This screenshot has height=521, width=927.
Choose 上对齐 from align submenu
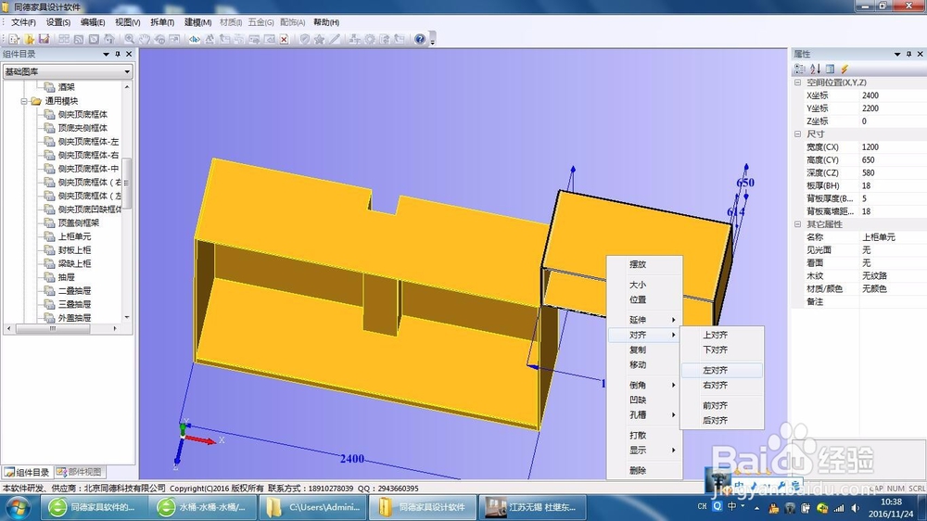(721, 335)
